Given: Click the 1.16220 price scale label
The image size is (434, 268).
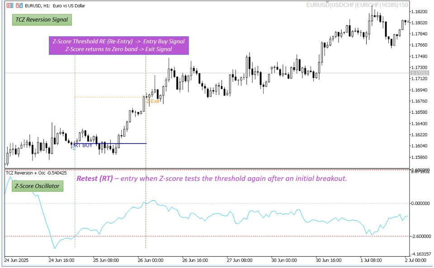Looking at the screenshot, I should click(420, 134).
